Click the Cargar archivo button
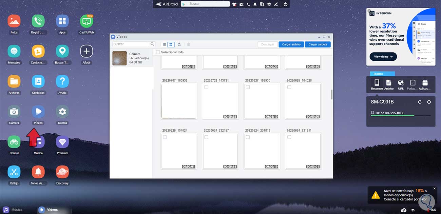Image resolution: width=441 pixels, height=214 pixels. (x=291, y=44)
